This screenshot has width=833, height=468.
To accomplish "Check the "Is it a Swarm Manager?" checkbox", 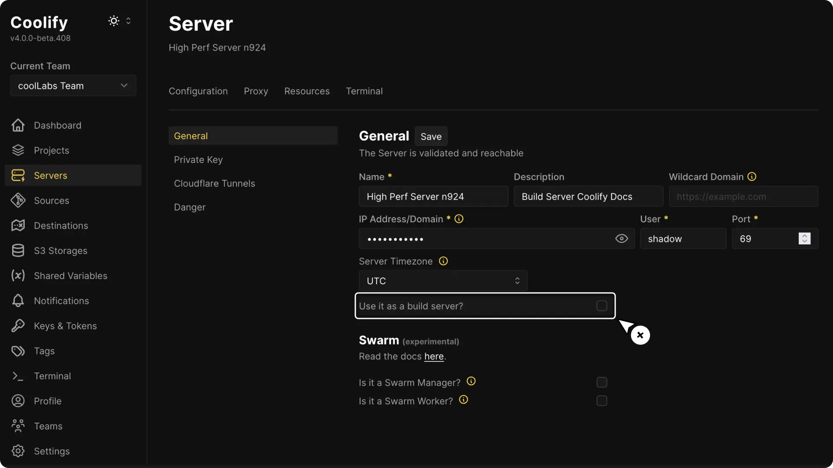I will coord(602,382).
